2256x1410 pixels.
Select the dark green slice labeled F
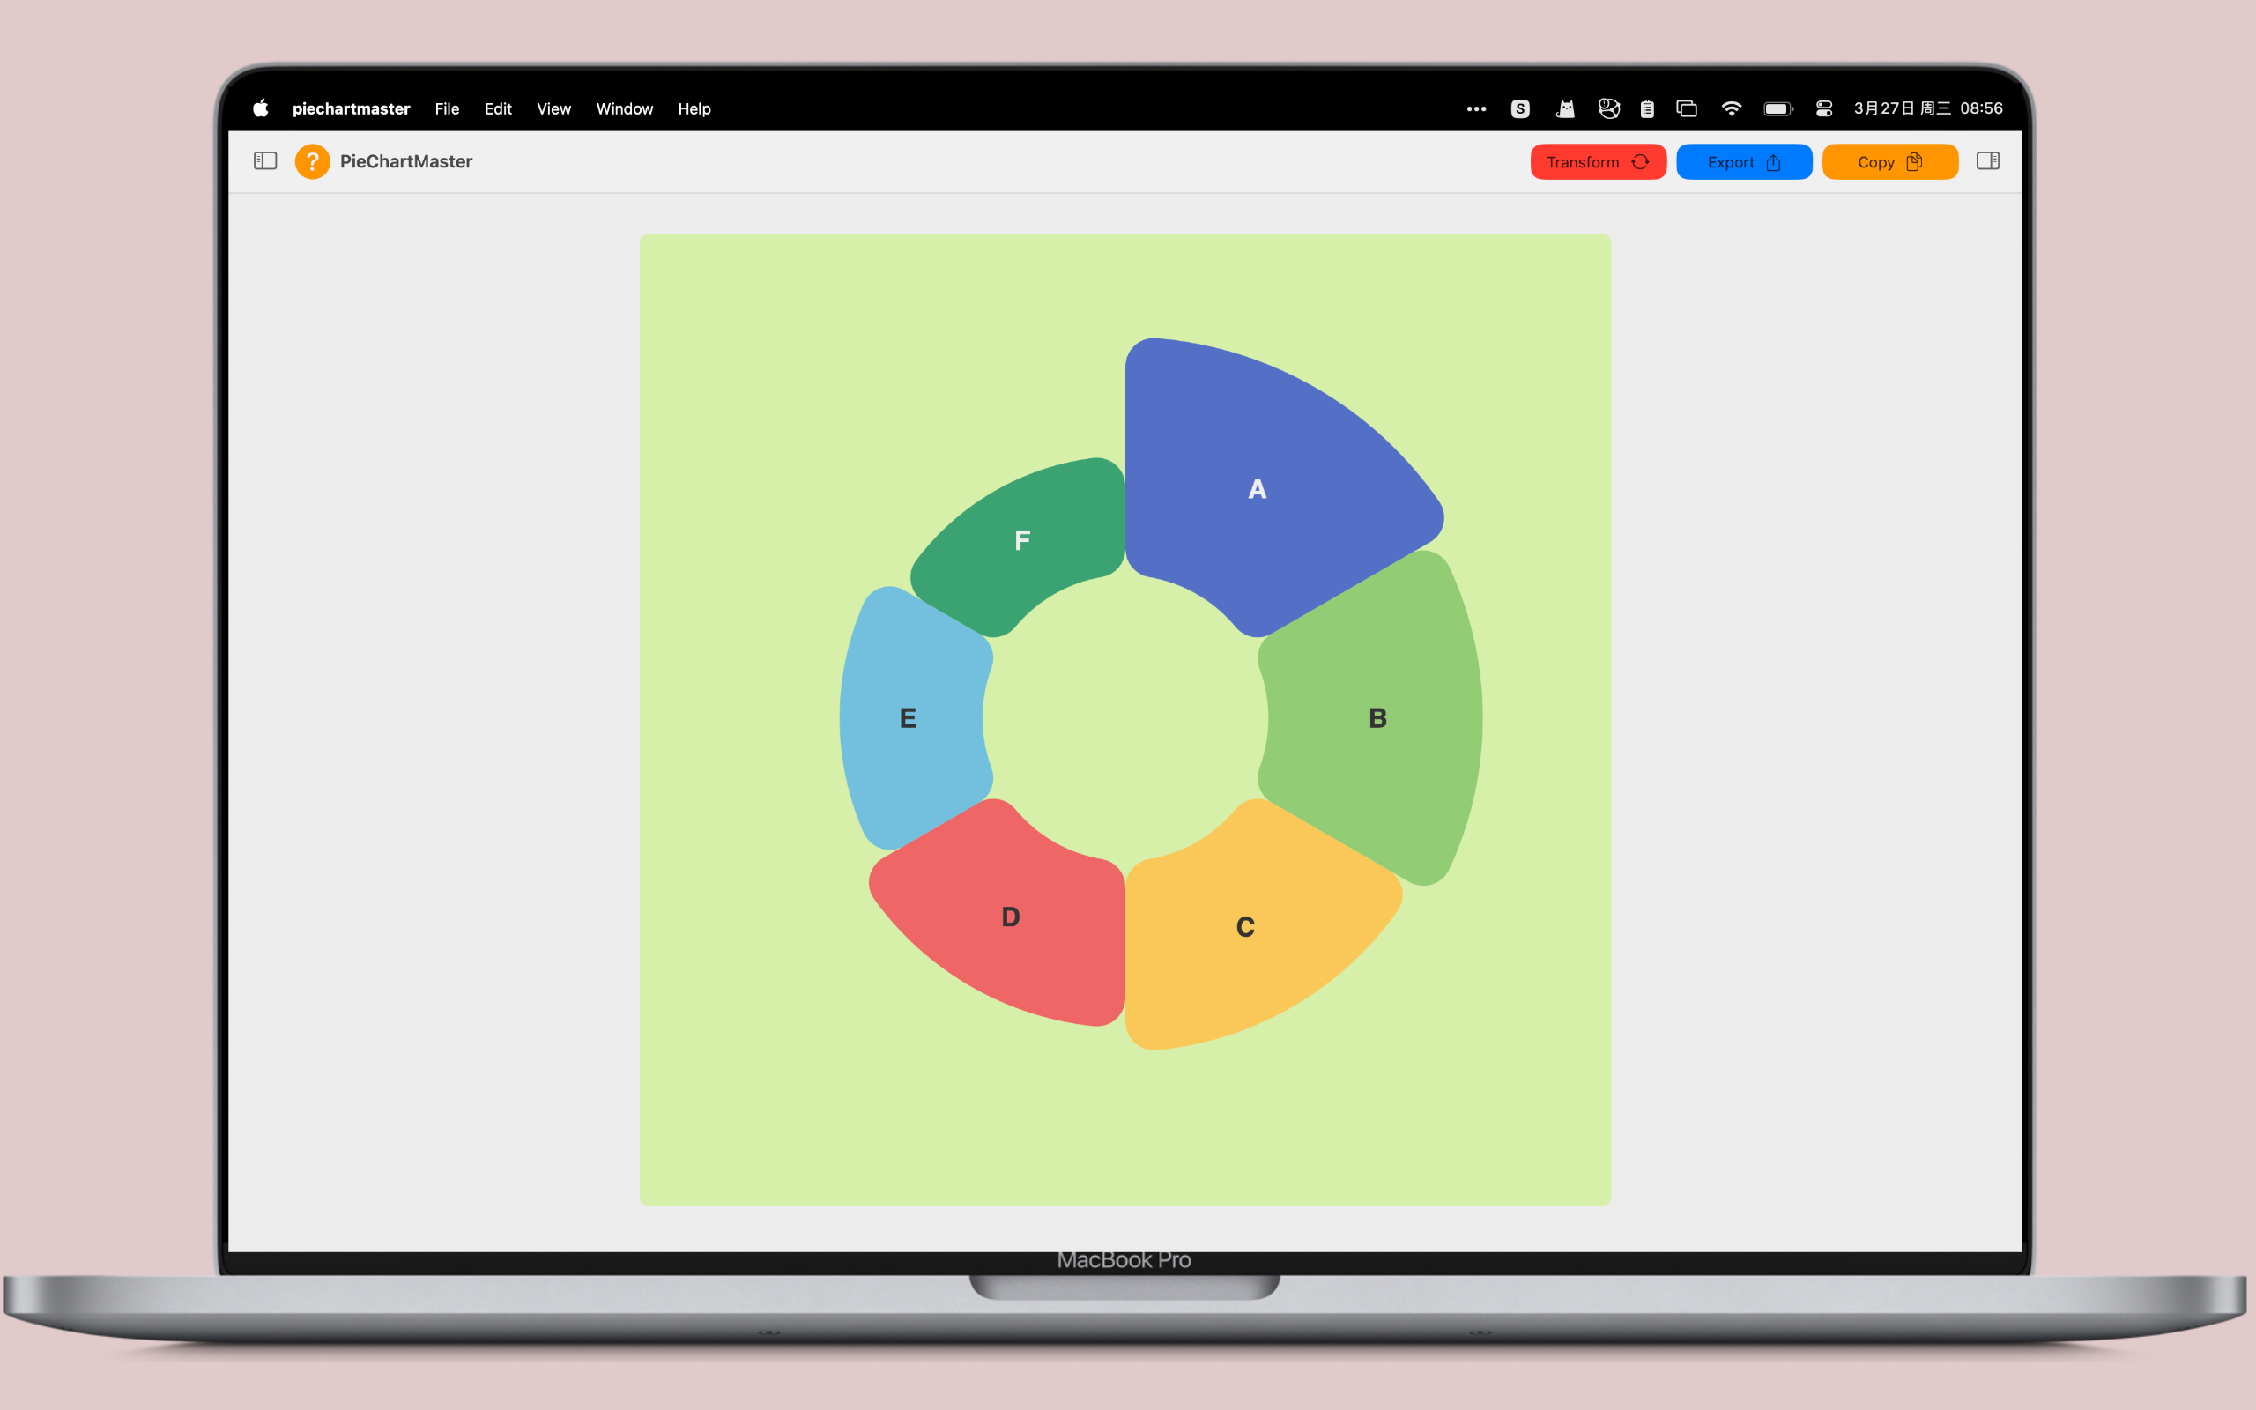[x=1022, y=540]
